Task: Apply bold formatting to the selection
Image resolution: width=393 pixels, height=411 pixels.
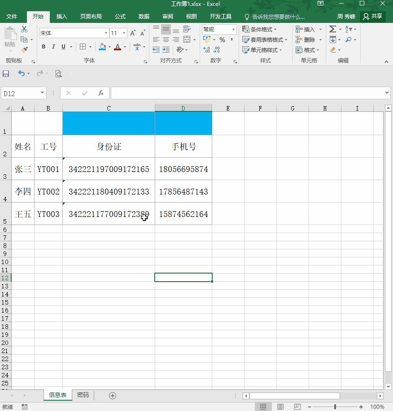Action: click(x=44, y=46)
